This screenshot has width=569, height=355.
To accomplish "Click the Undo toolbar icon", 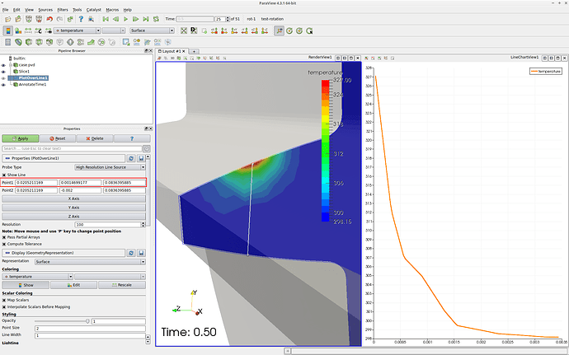I will (49, 18).
